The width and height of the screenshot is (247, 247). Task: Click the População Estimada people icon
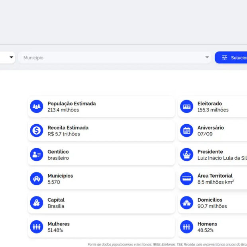click(x=37, y=106)
